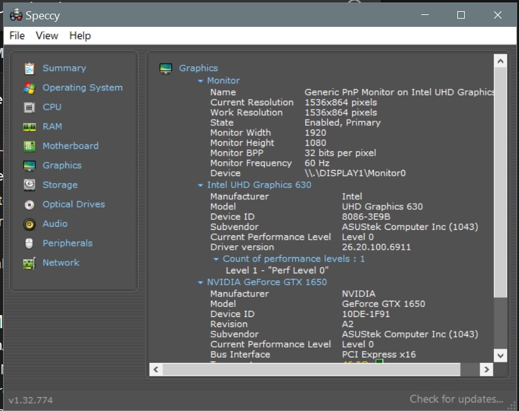Click the Summary clipboard icon
The height and width of the screenshot is (411, 519).
click(x=29, y=68)
